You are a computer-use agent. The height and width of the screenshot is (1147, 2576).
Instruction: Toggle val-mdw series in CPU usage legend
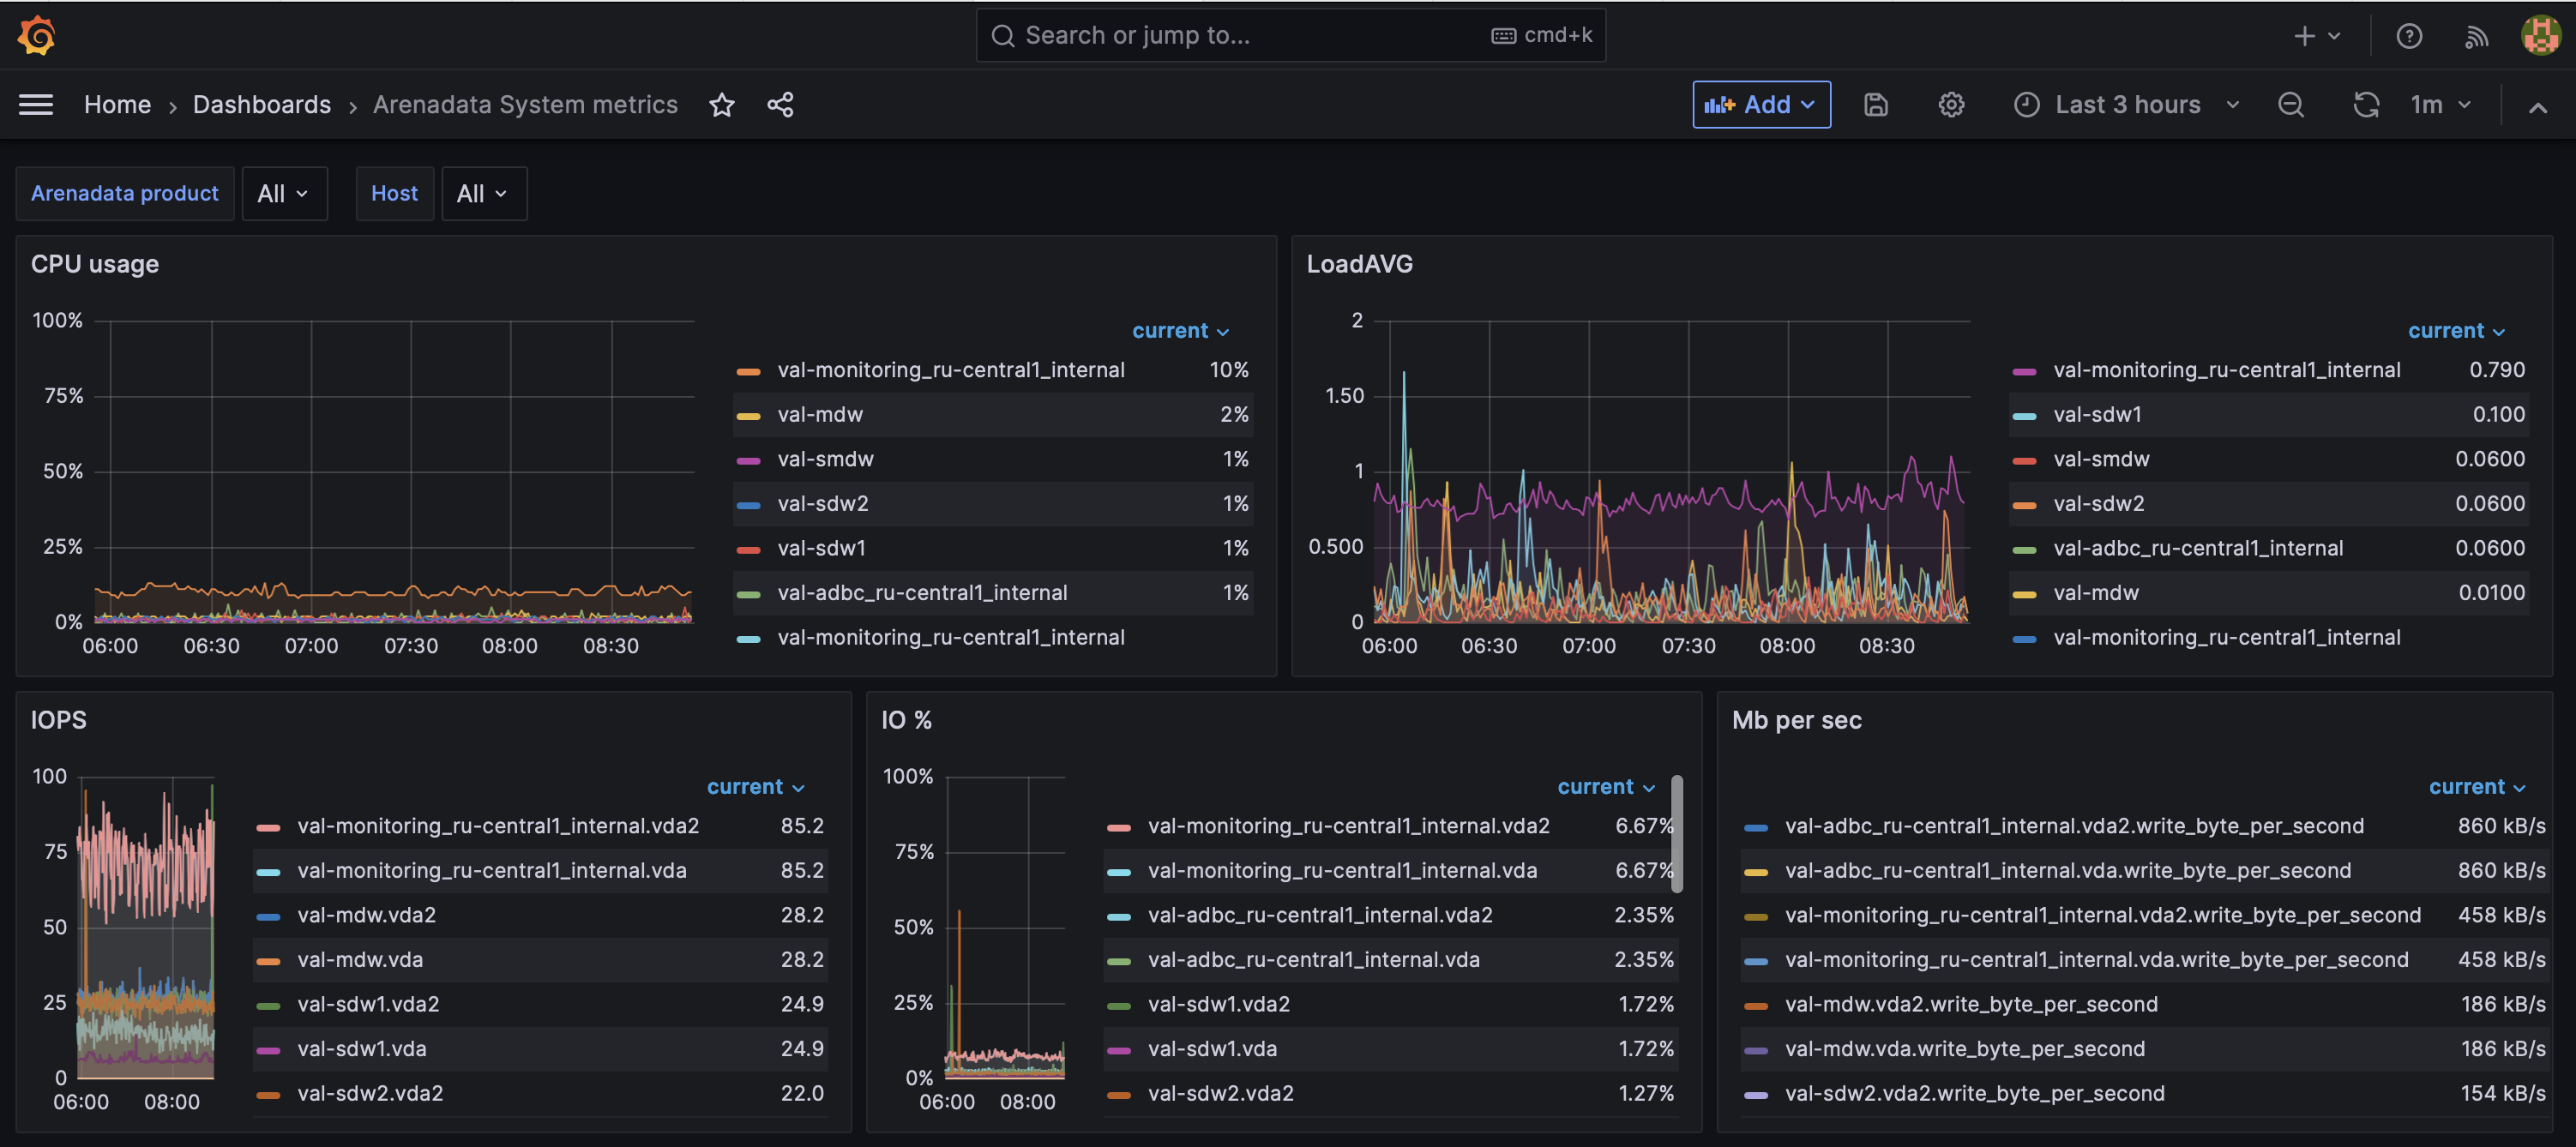click(x=819, y=415)
